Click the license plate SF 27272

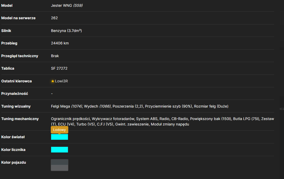(x=59, y=68)
